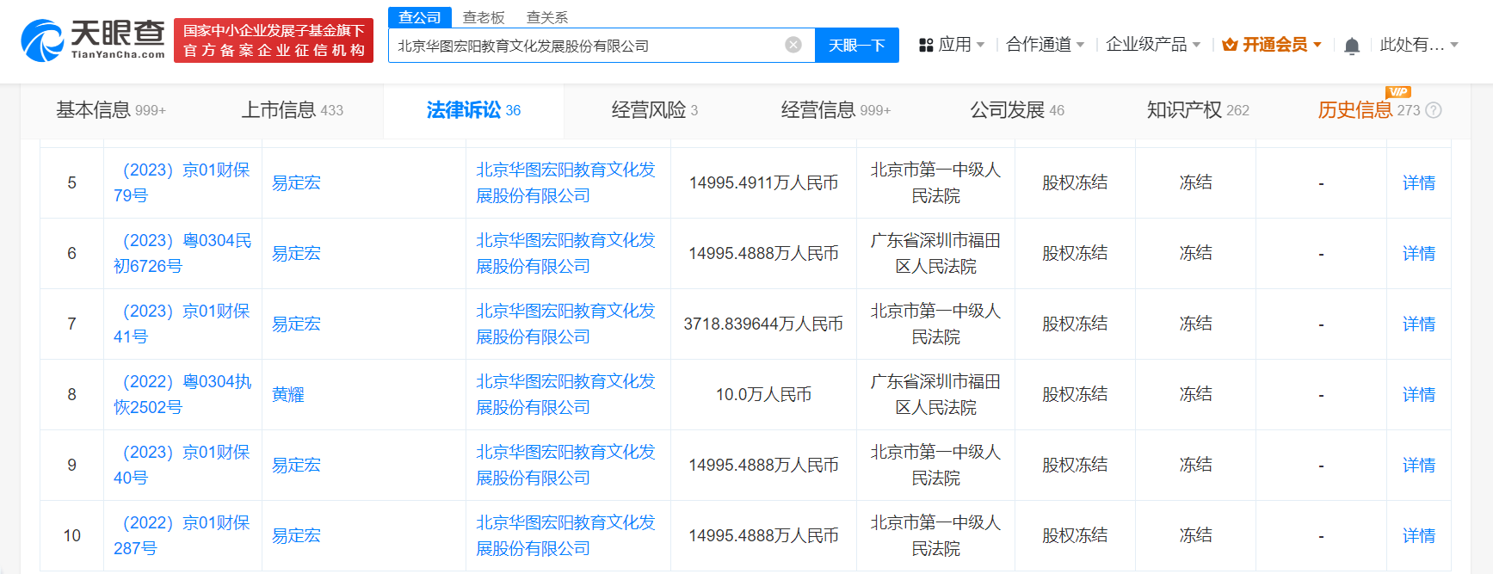The image size is (1493, 574).
Task: Click the VIP crown icon
Action: pyautogui.click(x=1230, y=45)
